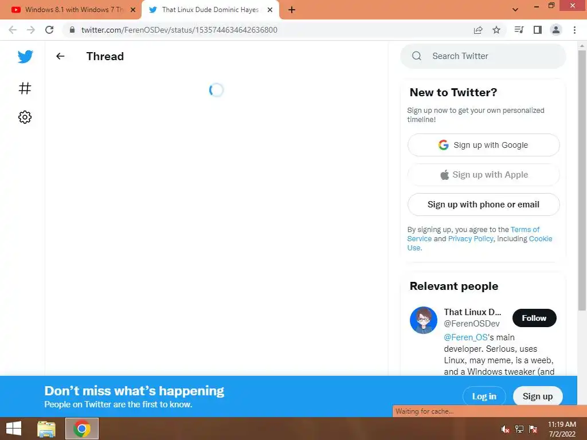This screenshot has height=440, width=587.
Task: View site info via lock icon
Action: click(x=72, y=30)
